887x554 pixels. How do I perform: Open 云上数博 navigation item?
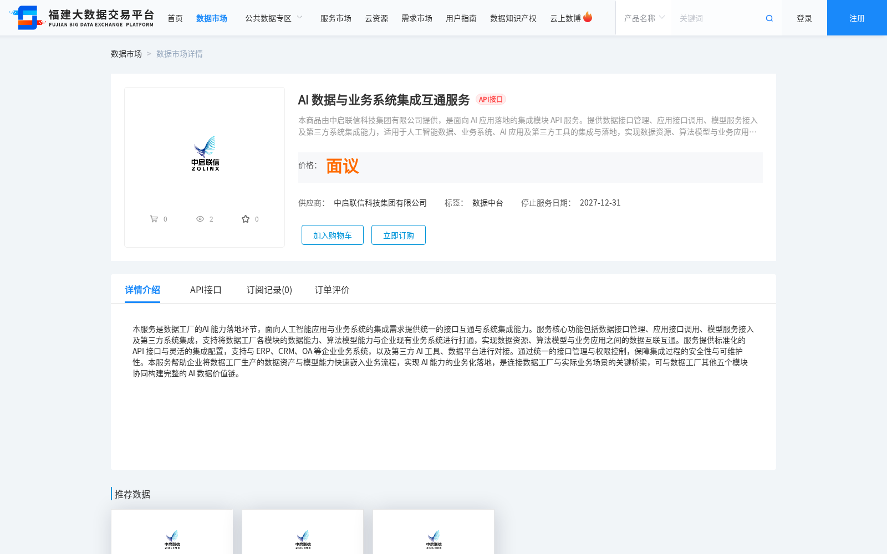click(x=565, y=18)
